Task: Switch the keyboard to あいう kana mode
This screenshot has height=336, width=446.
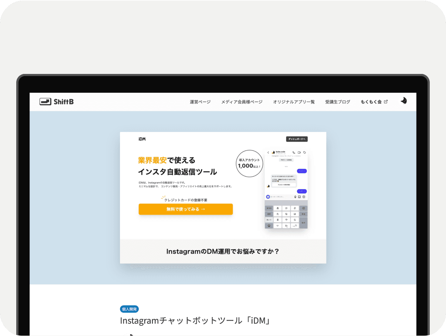Action: click(x=269, y=220)
